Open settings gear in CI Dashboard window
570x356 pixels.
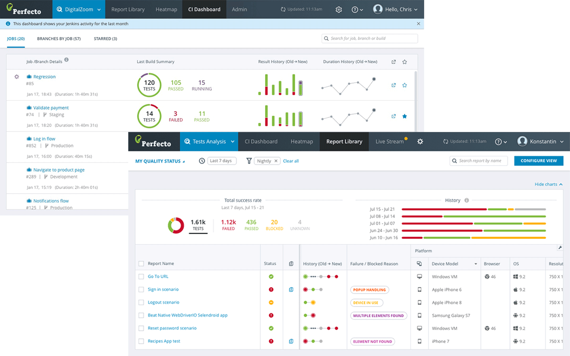point(339,9)
